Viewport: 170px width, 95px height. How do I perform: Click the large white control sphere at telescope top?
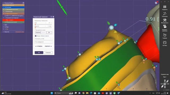(111, 27)
